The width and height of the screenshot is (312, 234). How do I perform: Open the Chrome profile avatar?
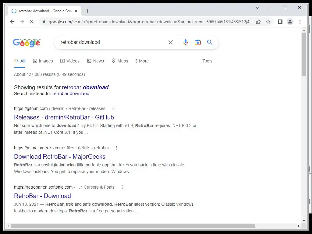(x=290, y=22)
